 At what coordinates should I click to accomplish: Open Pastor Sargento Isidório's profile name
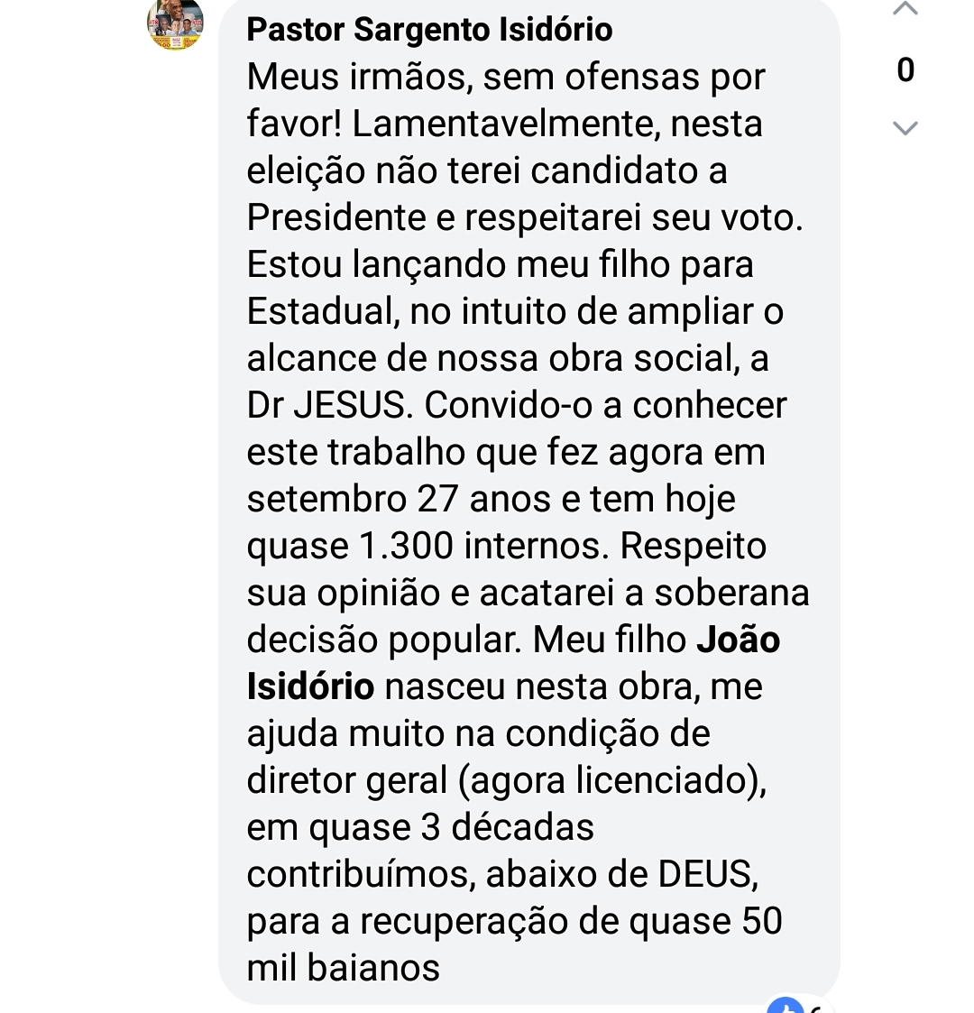[x=429, y=30]
